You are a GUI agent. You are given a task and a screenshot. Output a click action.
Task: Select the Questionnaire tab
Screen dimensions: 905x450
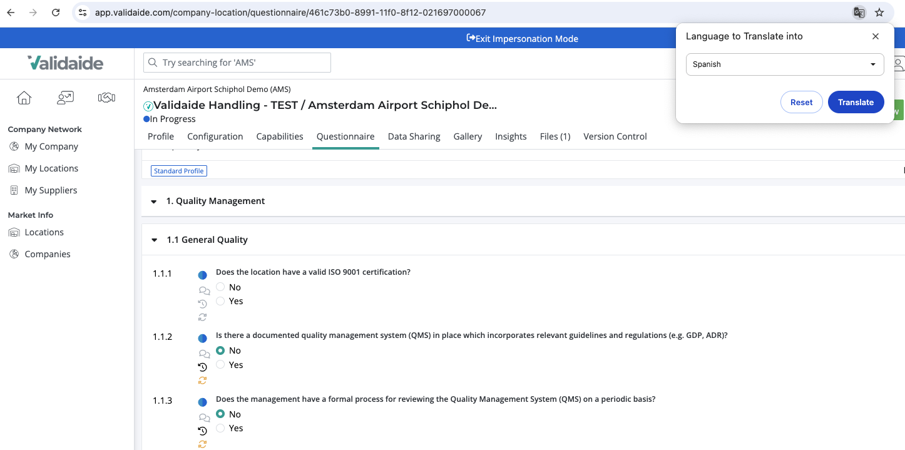pos(345,136)
